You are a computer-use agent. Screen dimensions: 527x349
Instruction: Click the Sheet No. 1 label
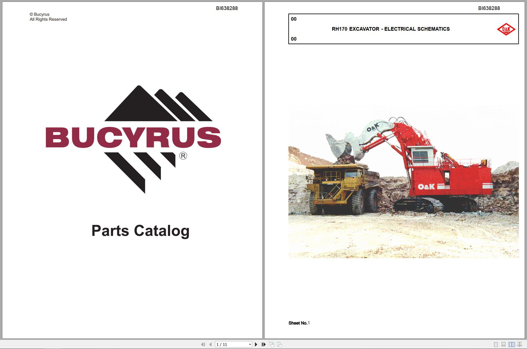[x=299, y=323]
